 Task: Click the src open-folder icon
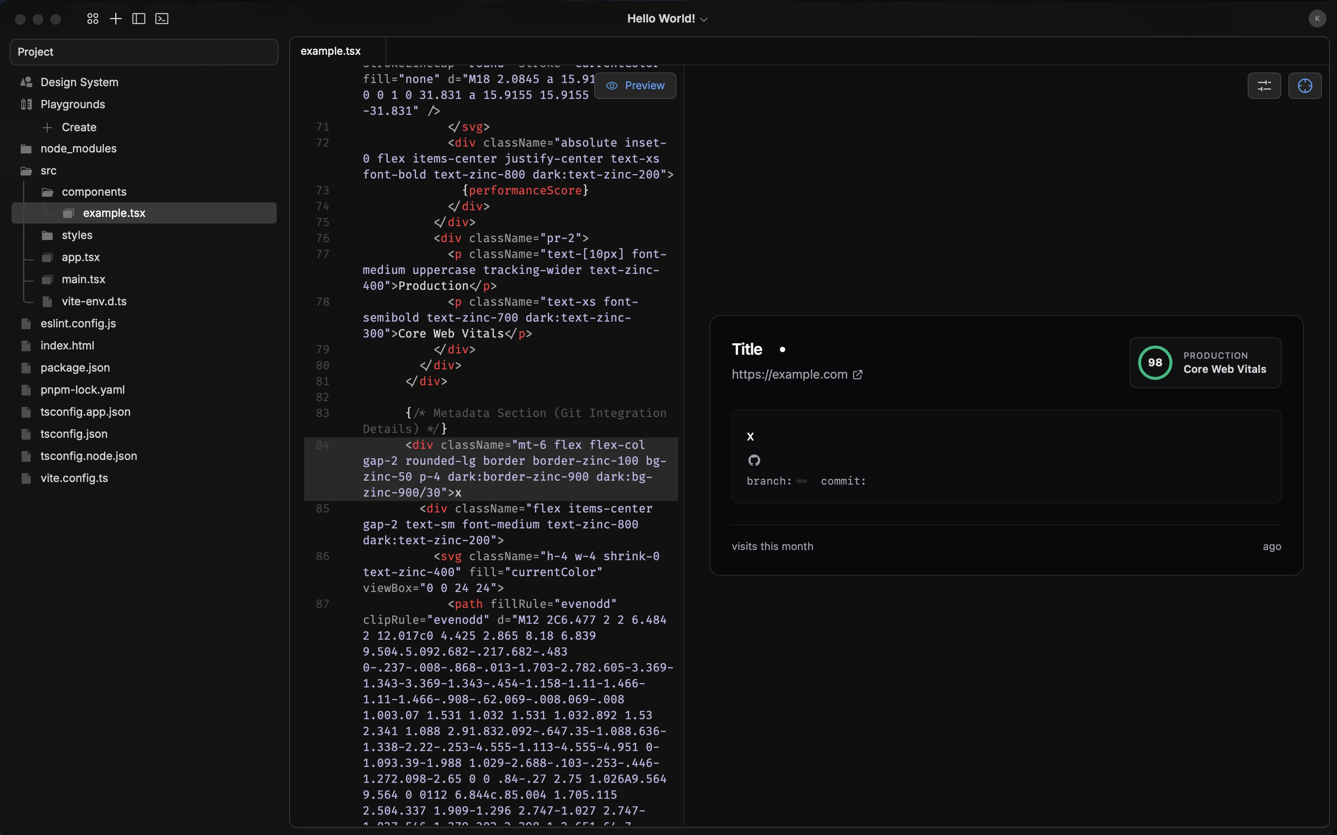(26, 171)
